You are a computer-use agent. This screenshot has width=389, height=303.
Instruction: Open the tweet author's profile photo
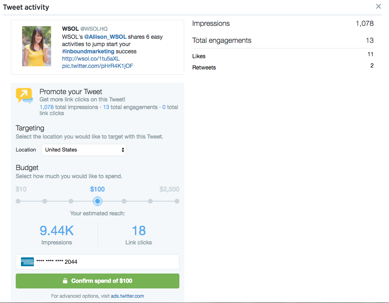click(36, 46)
